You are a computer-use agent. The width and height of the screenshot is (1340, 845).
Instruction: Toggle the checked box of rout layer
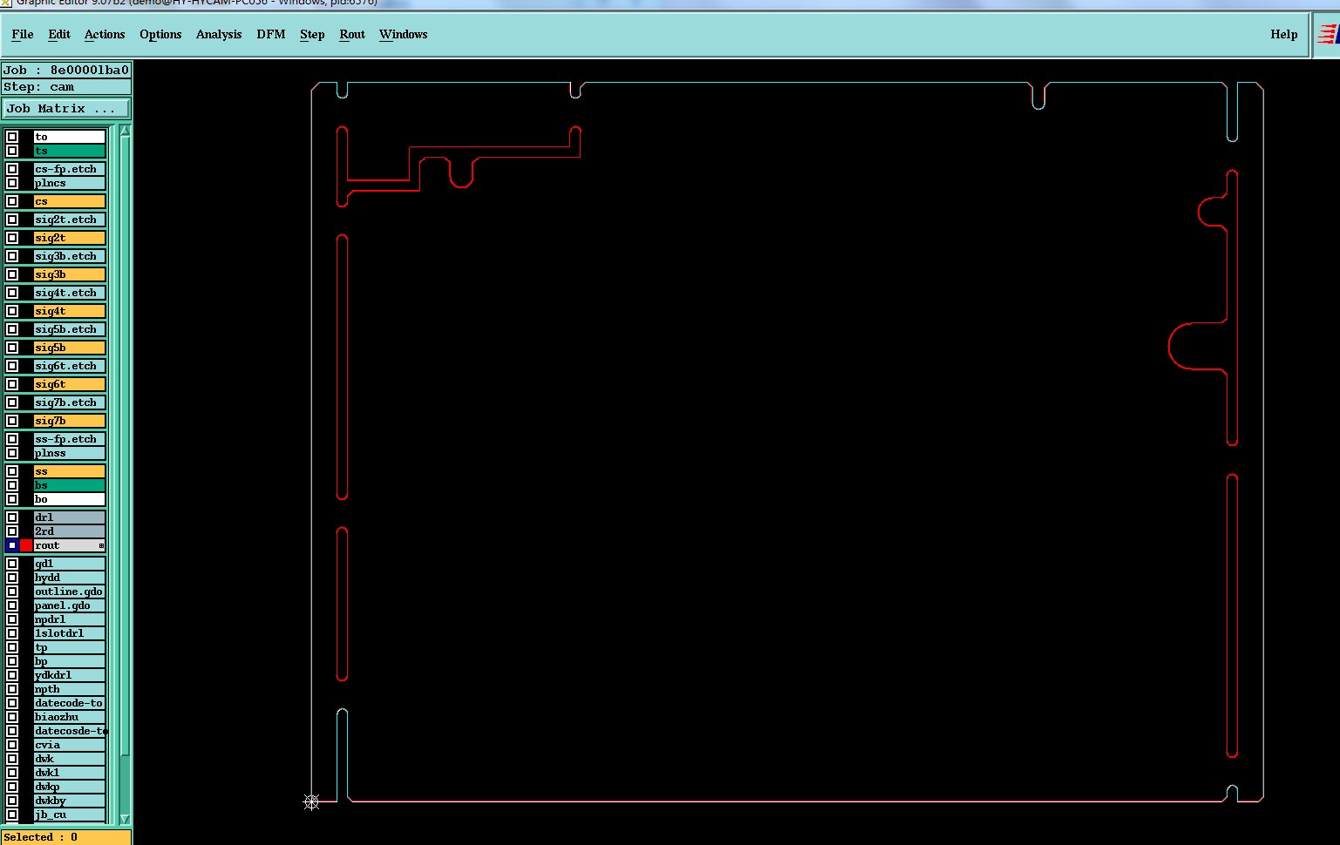click(x=12, y=545)
